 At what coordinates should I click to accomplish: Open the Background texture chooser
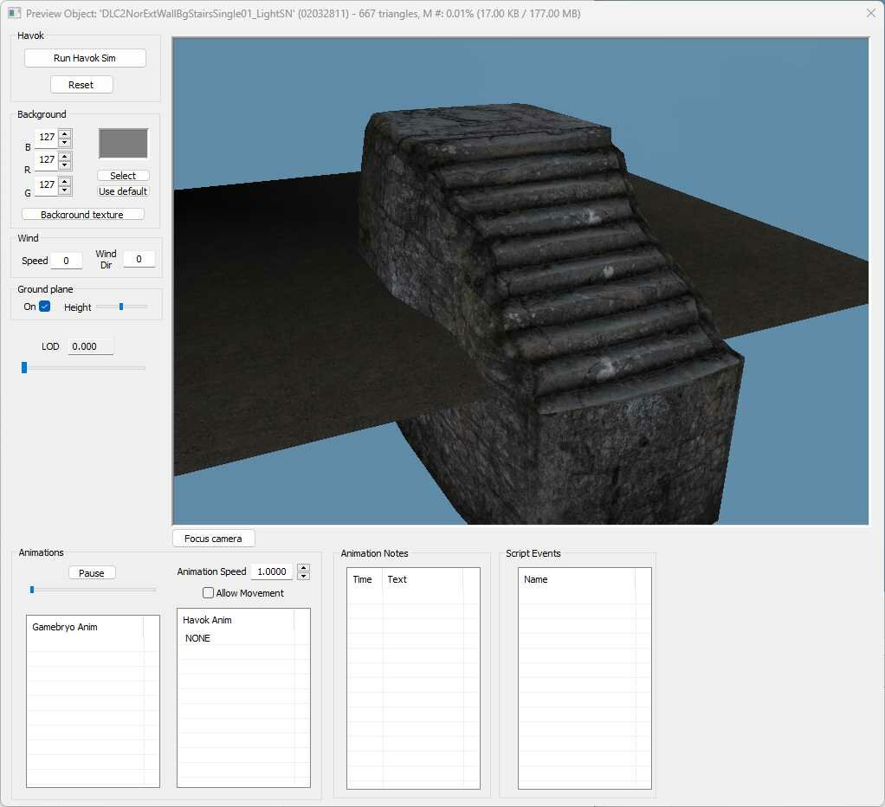pos(82,215)
